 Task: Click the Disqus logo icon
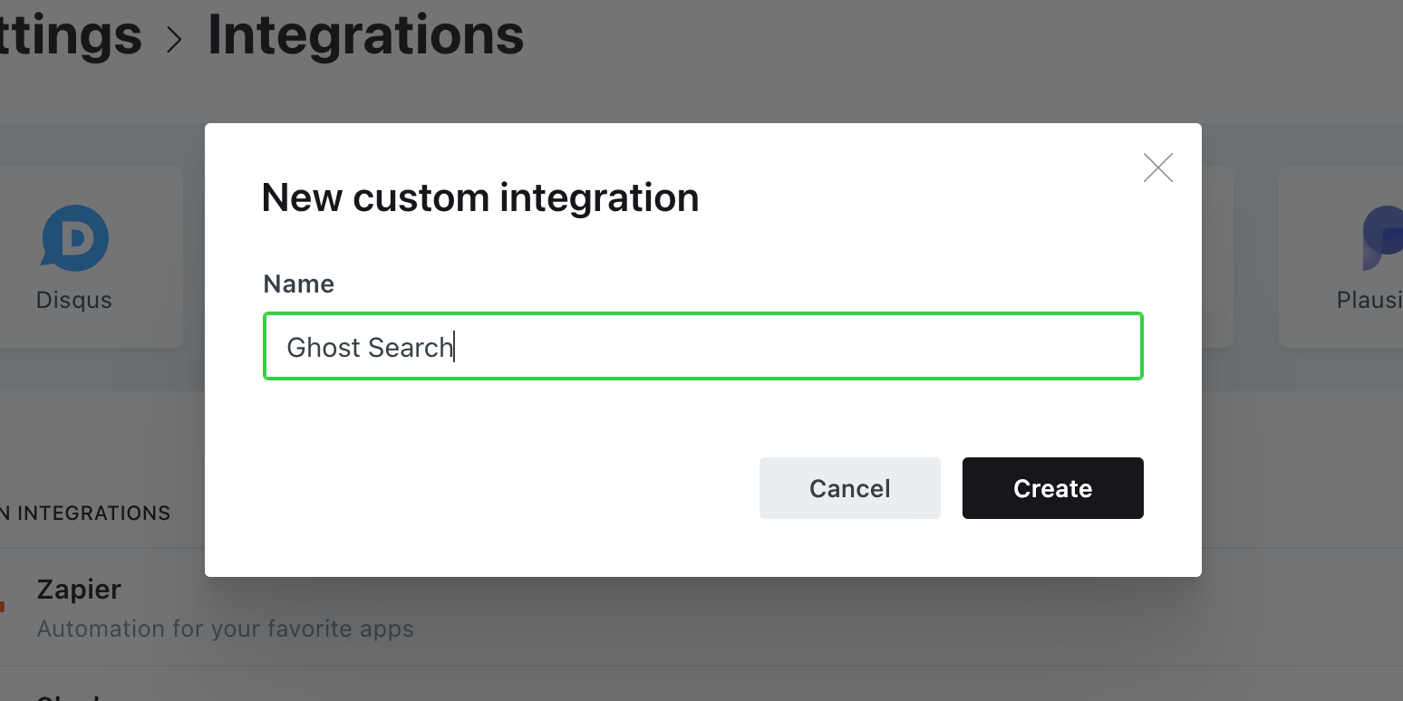tap(75, 238)
